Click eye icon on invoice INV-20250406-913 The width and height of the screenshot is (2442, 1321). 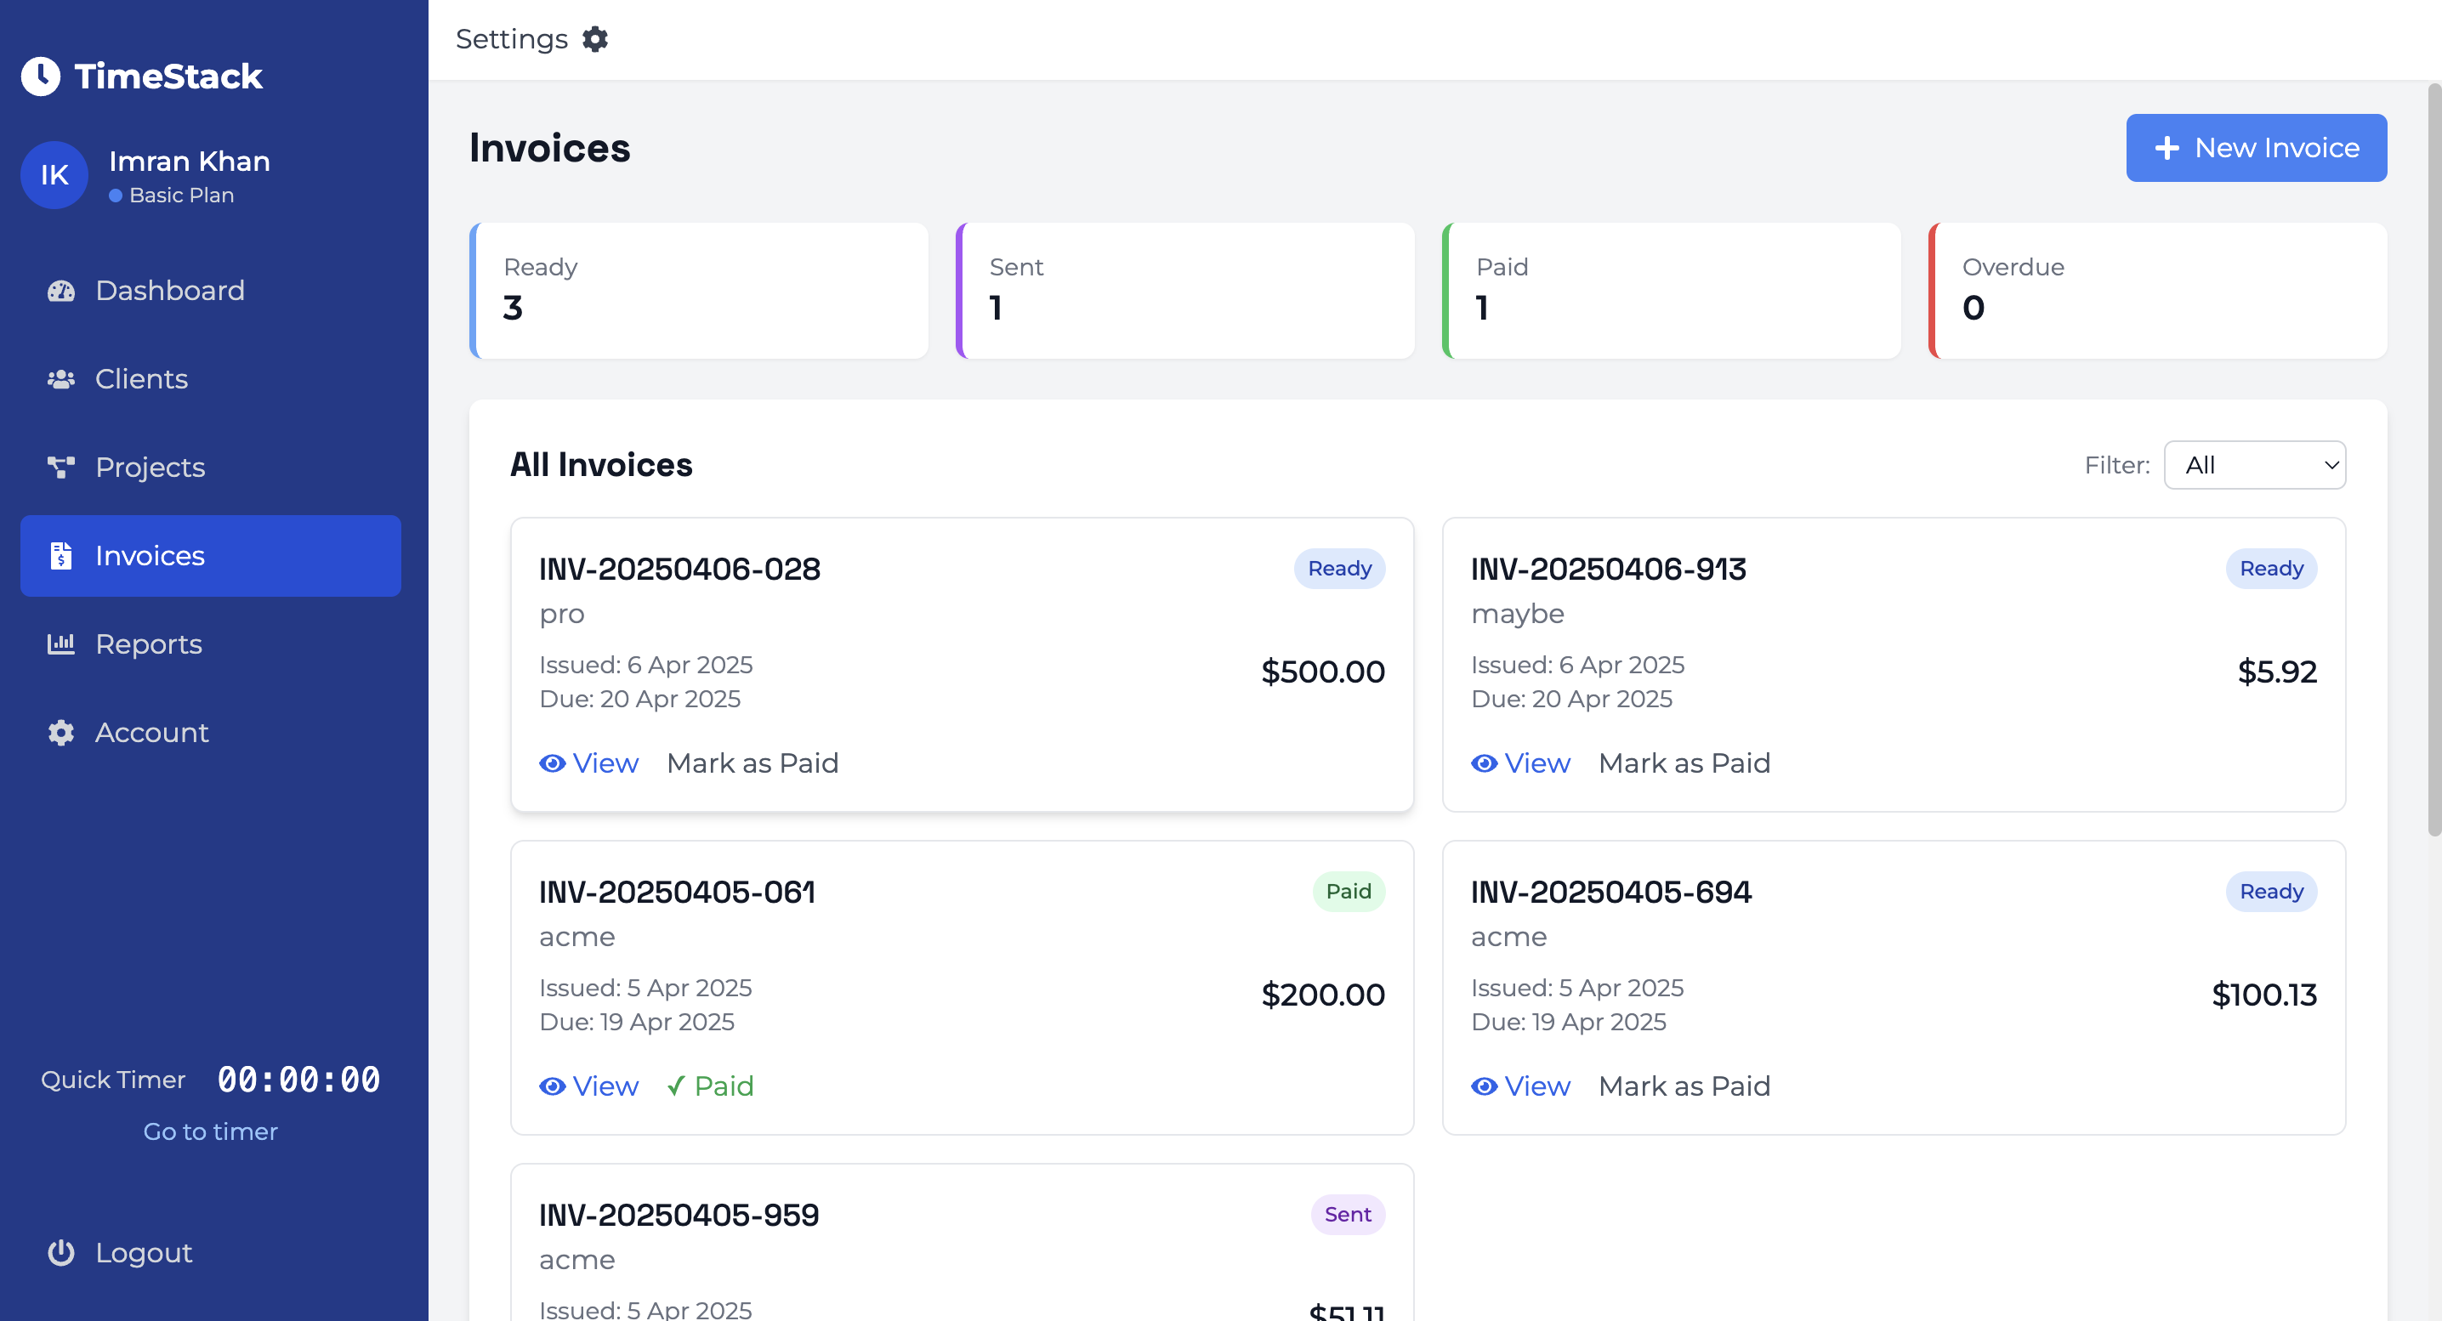pos(1484,764)
